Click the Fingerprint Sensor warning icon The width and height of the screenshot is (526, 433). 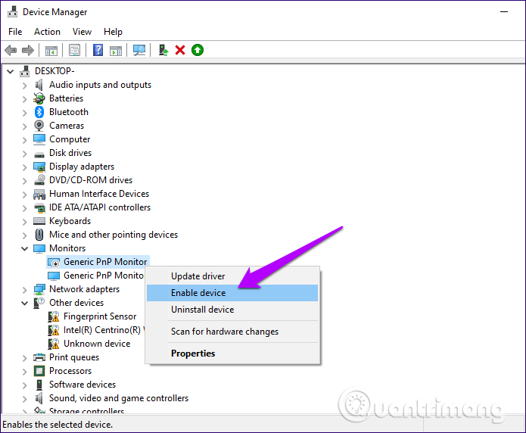pos(54,316)
